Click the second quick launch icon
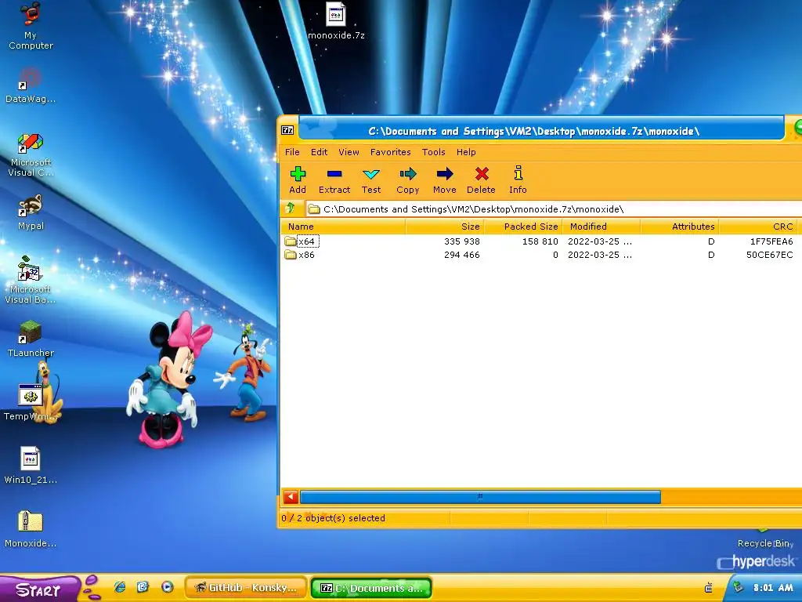This screenshot has height=602, width=802. tap(143, 587)
